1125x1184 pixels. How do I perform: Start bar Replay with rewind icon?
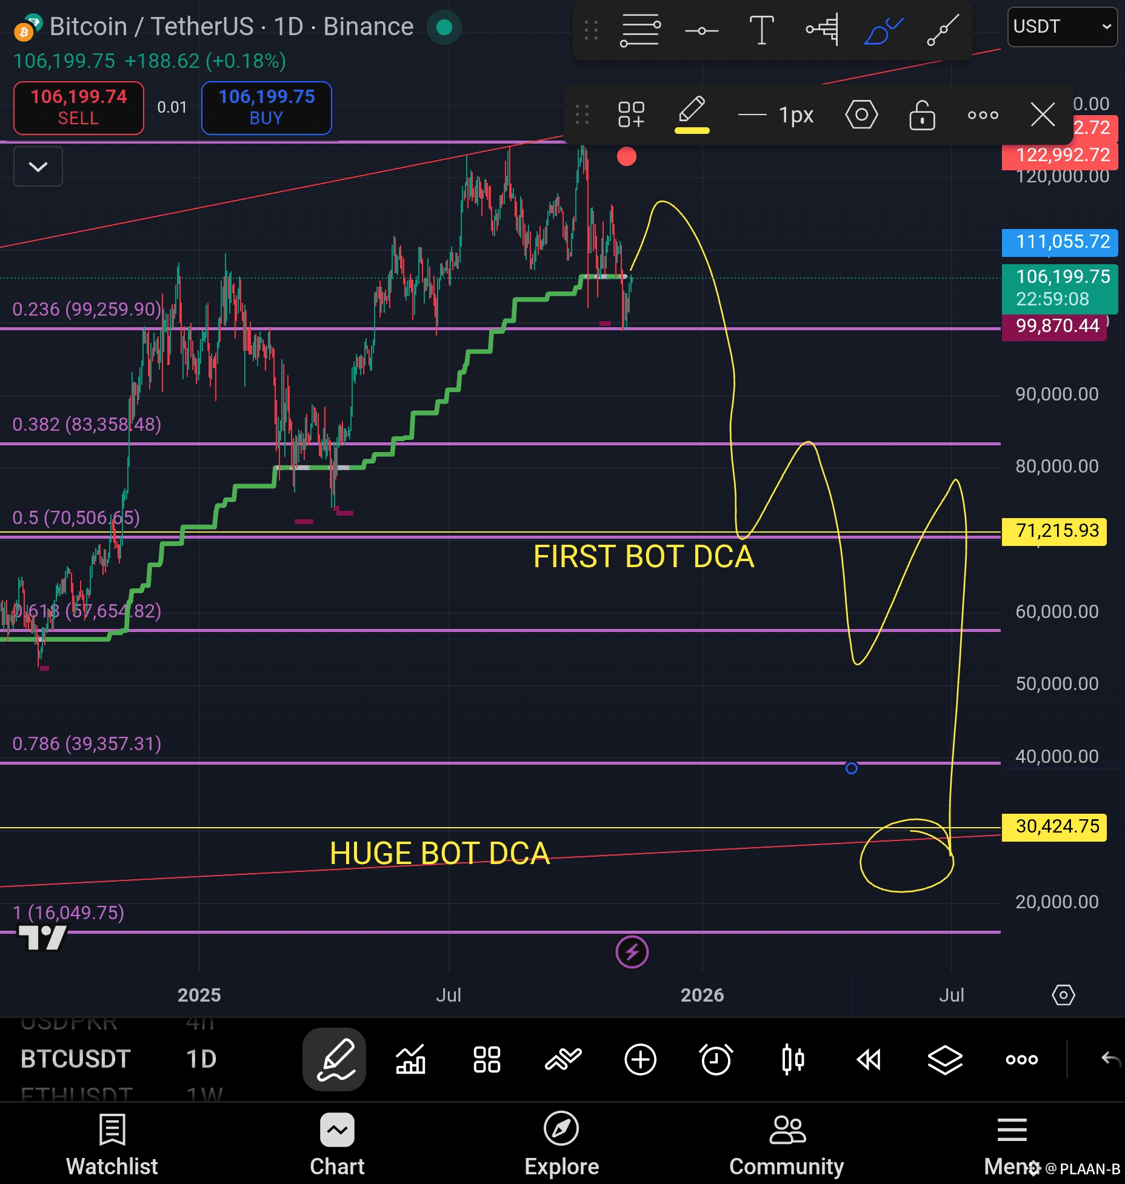[x=869, y=1059]
